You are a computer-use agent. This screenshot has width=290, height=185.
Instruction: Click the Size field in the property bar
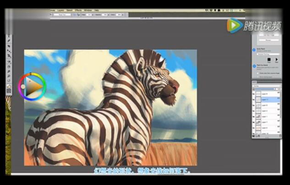pos(89,15)
